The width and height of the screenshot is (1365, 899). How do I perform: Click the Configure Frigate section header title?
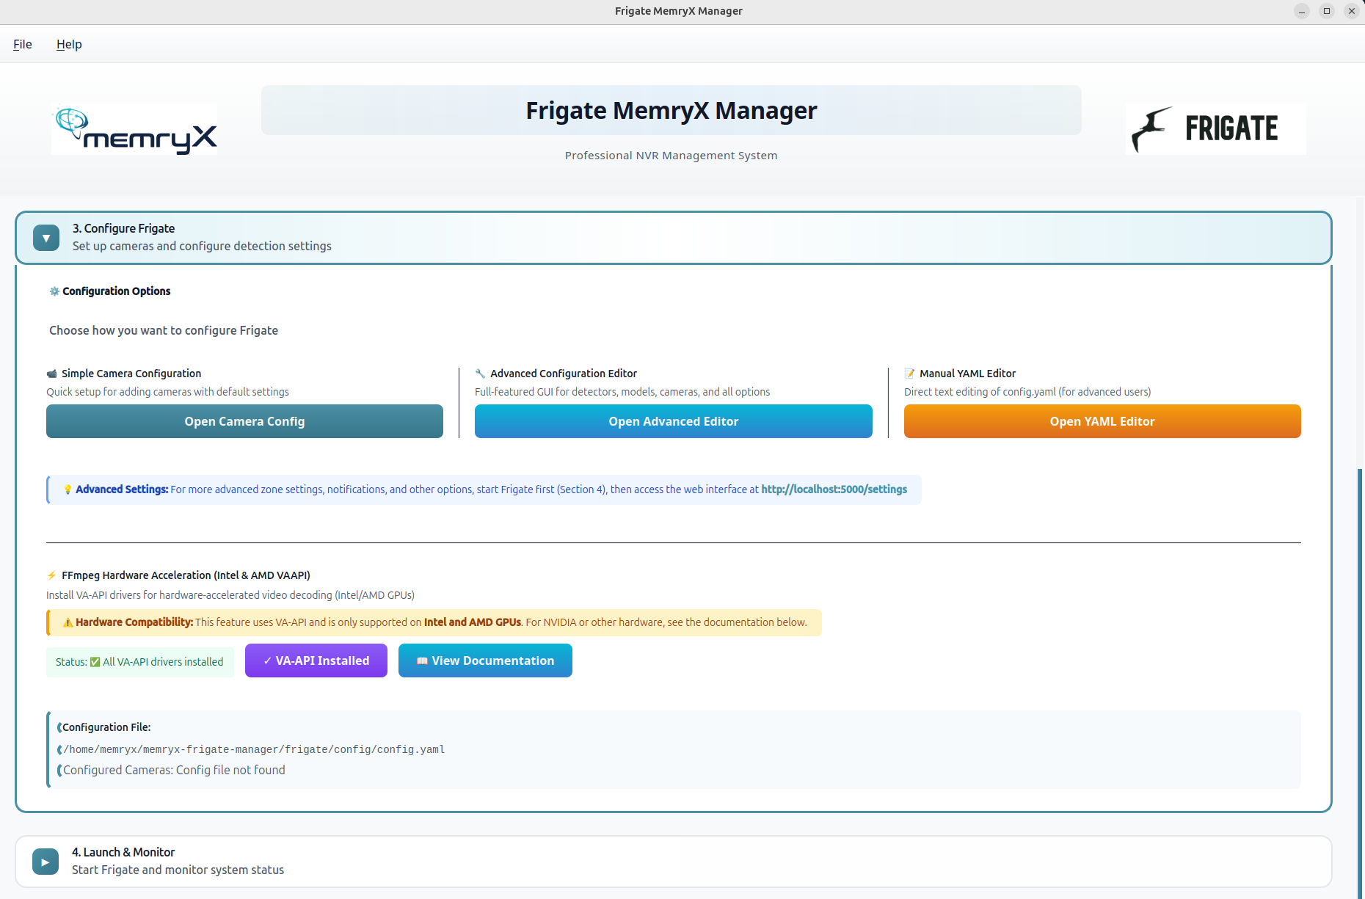(123, 228)
